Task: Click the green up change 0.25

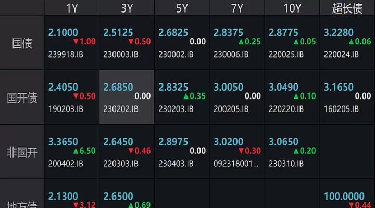Action: tap(249, 42)
